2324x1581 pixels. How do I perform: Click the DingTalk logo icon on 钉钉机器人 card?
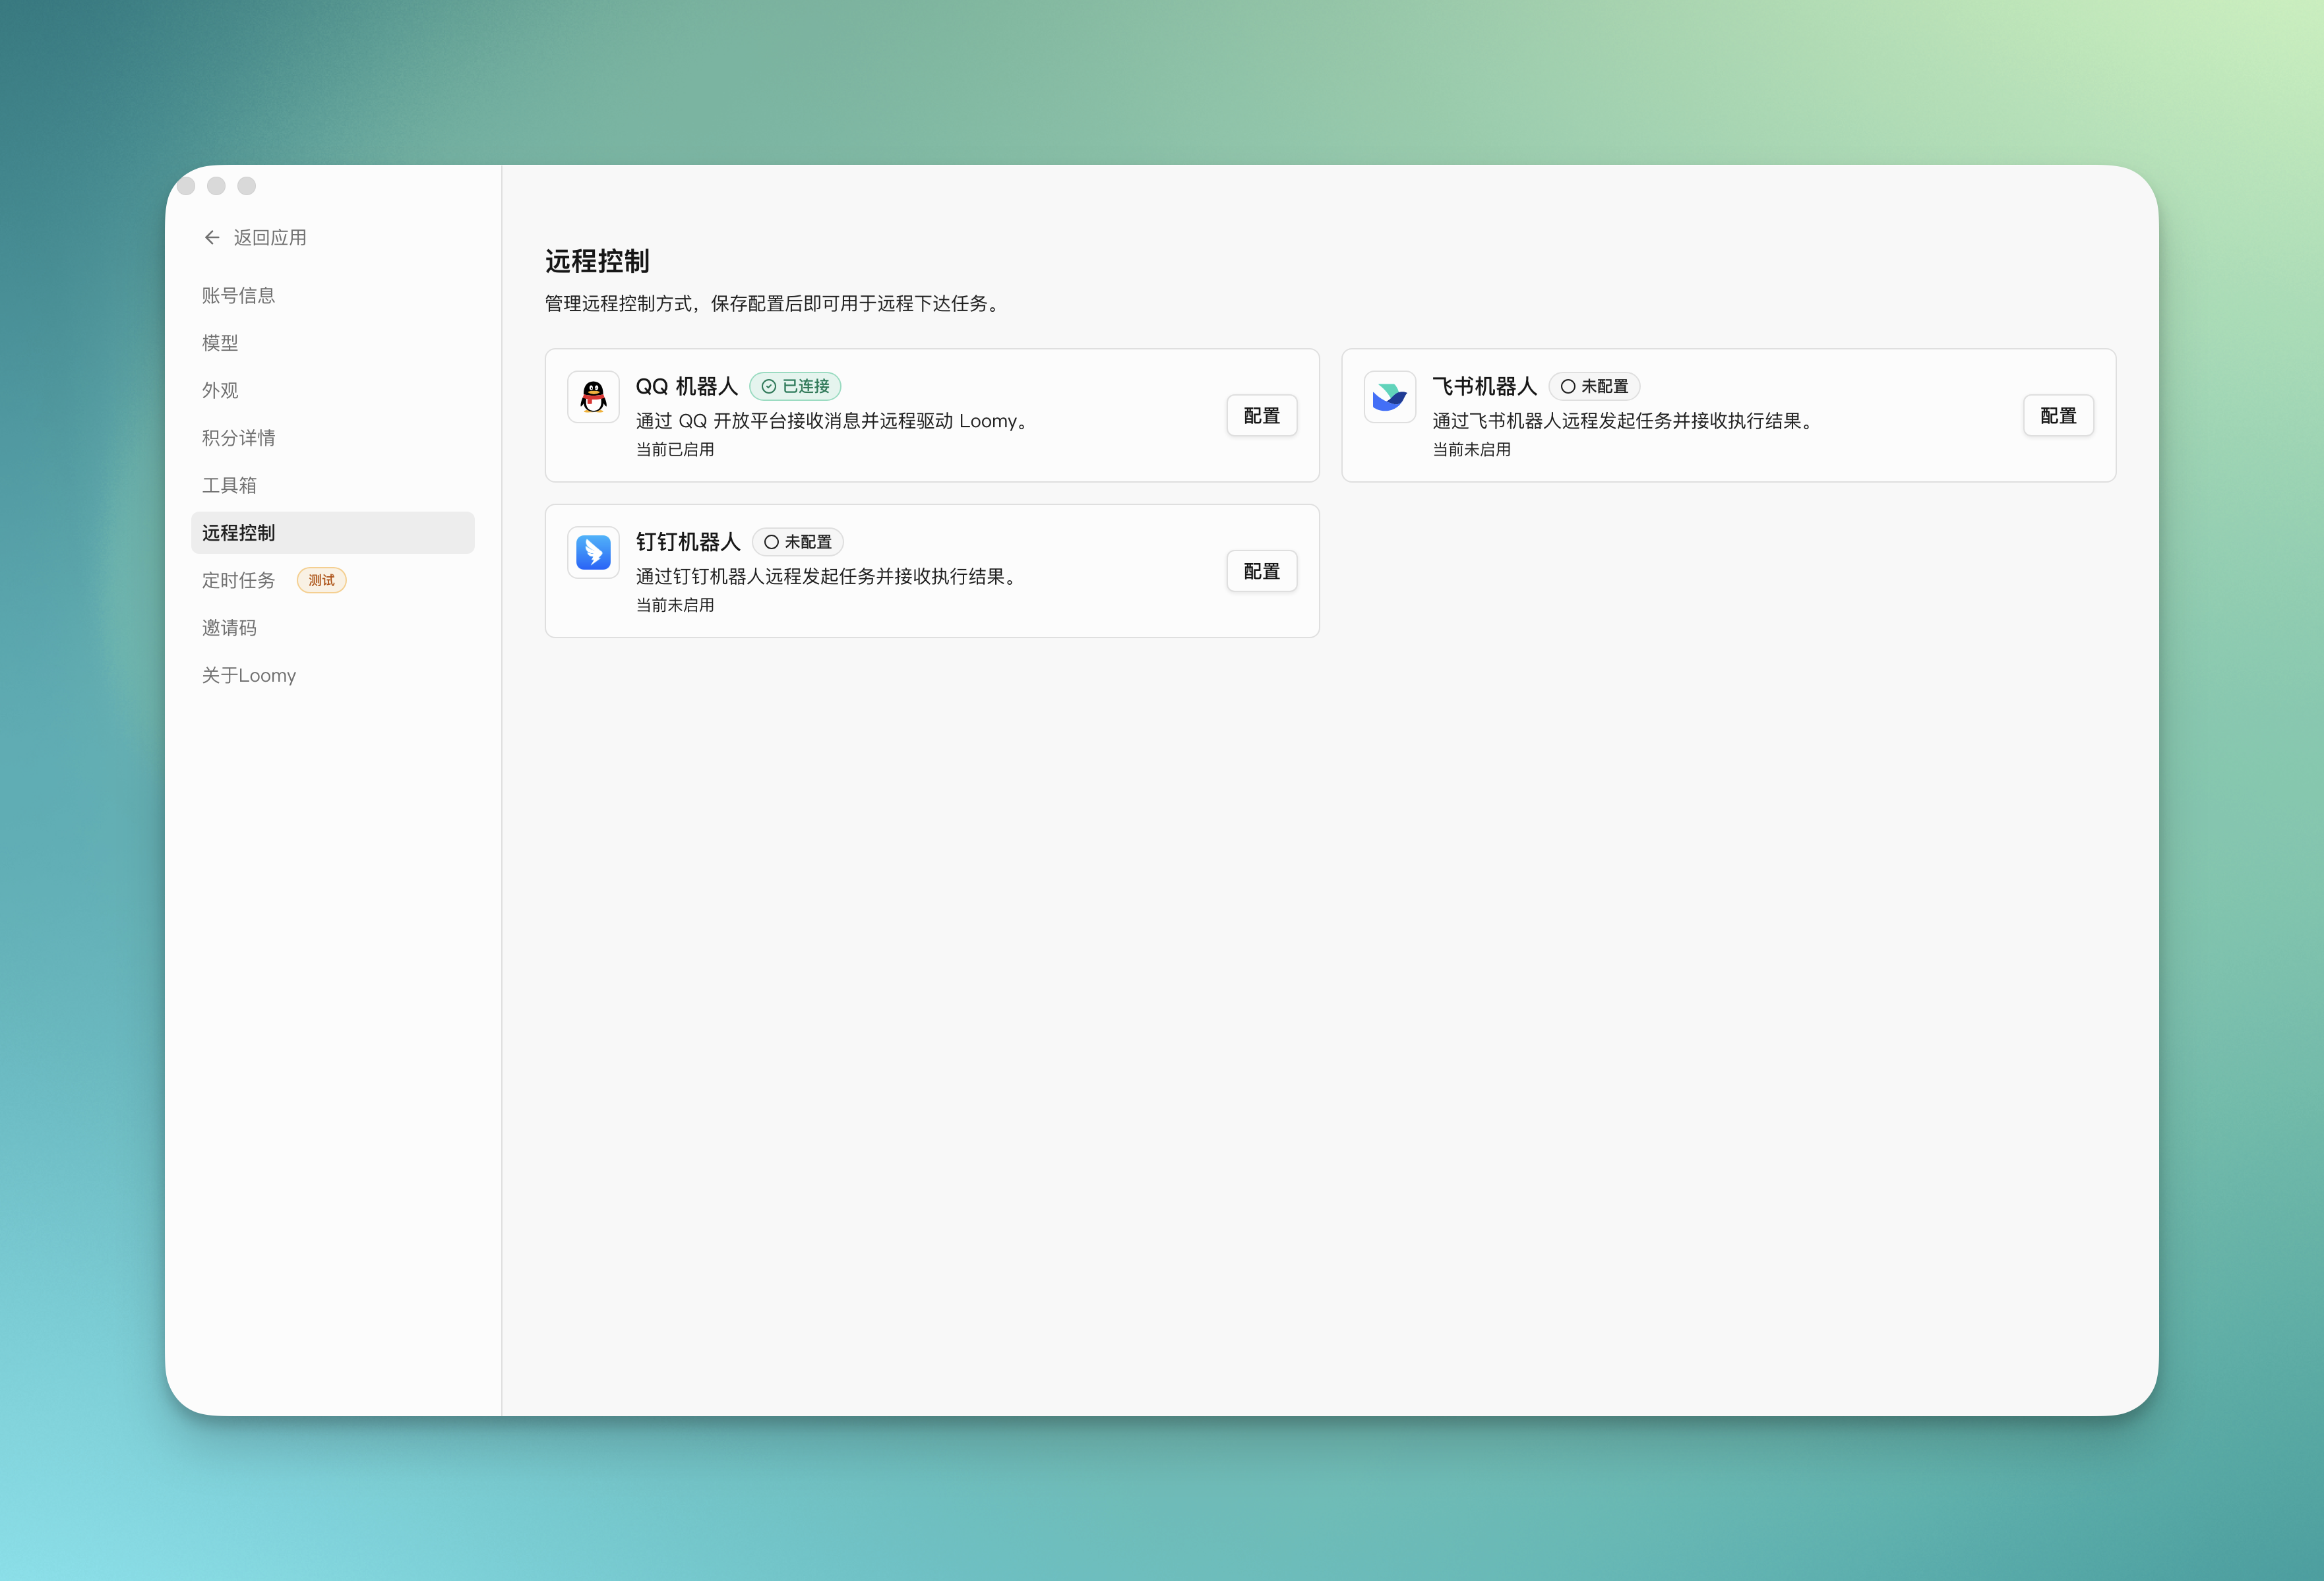click(593, 552)
